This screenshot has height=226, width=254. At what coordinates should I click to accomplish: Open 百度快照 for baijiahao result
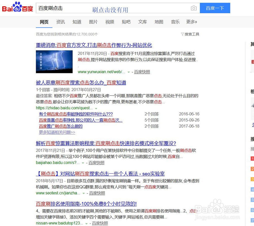[x=96, y=163]
